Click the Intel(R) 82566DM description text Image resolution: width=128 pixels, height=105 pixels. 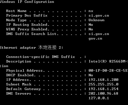108,61
